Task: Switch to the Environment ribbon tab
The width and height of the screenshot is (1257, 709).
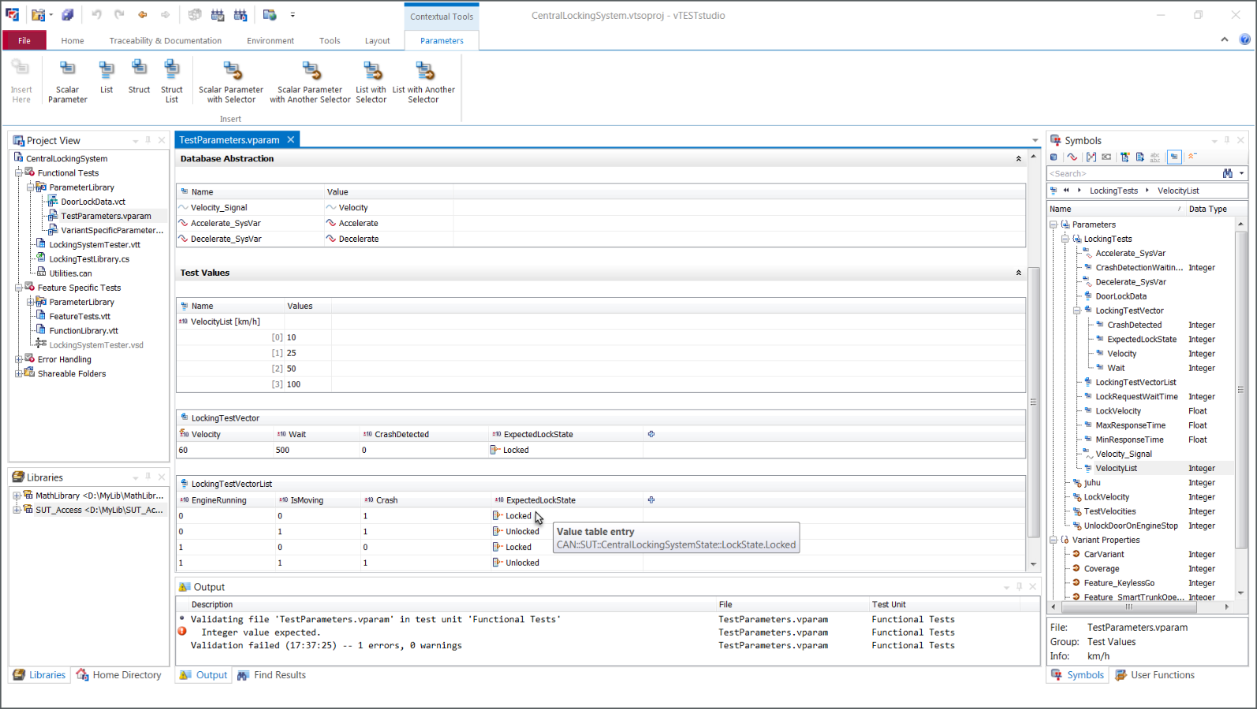Action: coord(270,40)
